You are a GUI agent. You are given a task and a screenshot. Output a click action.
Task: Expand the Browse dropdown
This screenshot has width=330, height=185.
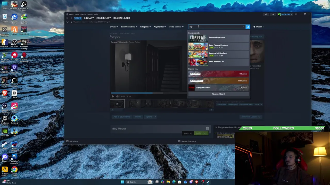click(x=114, y=27)
